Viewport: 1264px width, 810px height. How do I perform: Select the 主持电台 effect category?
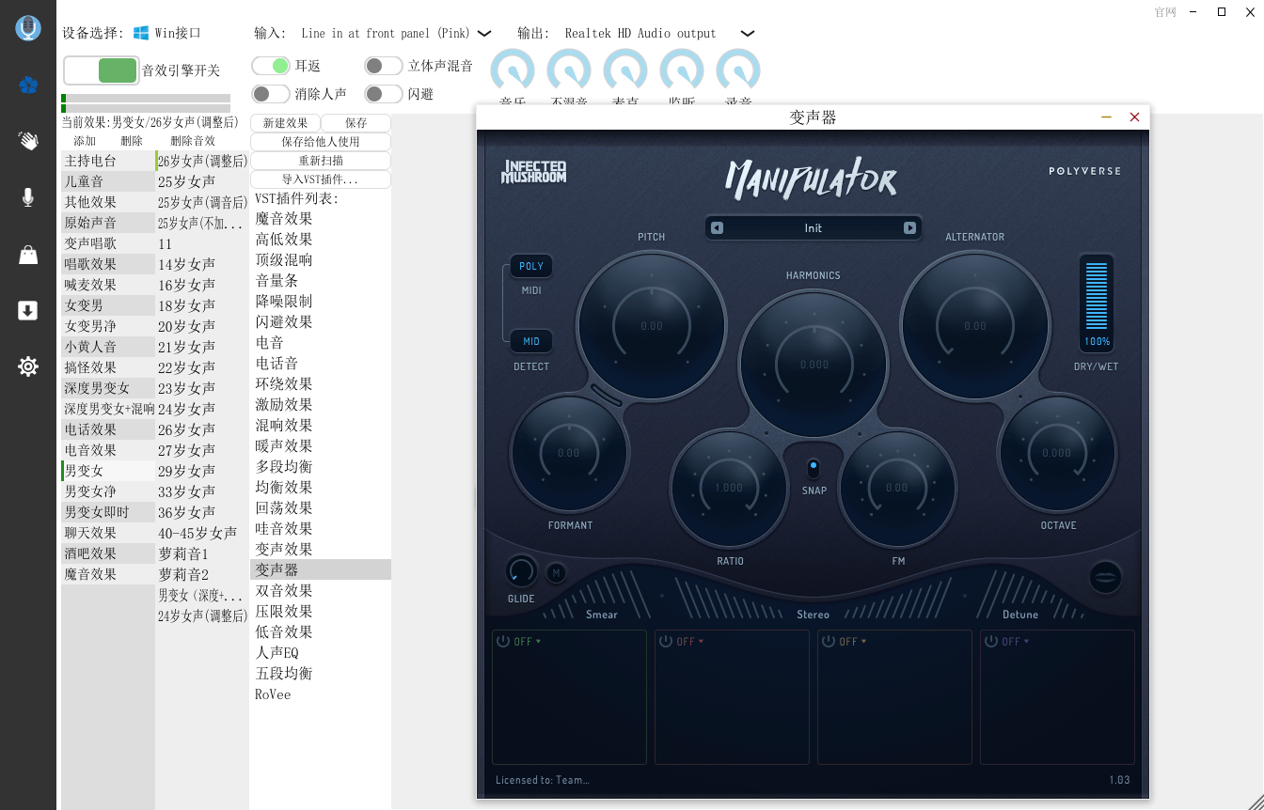tap(108, 161)
